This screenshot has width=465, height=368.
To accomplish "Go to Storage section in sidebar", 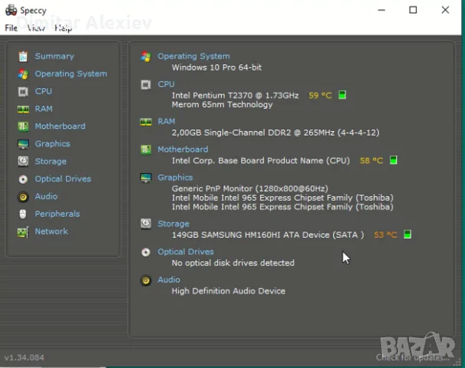I will coord(51,162).
